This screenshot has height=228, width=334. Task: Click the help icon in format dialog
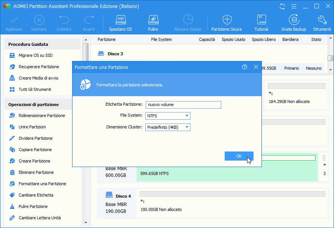pyautogui.click(x=244, y=67)
